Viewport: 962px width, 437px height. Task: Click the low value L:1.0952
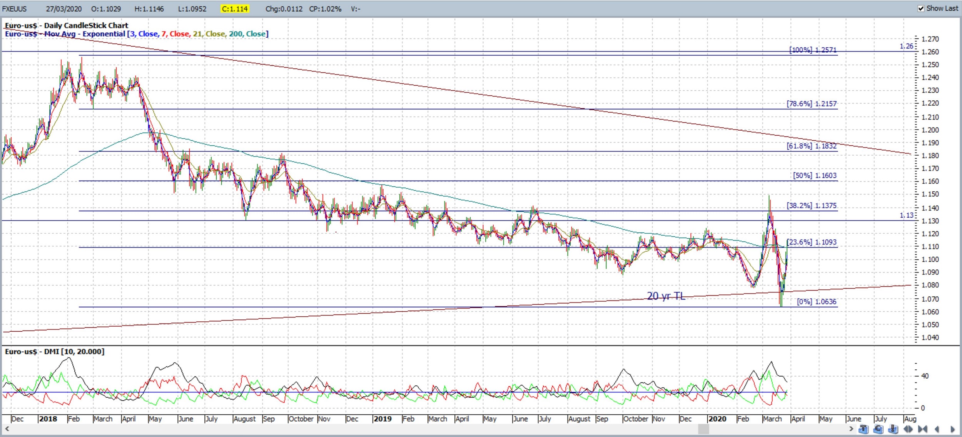[192, 9]
